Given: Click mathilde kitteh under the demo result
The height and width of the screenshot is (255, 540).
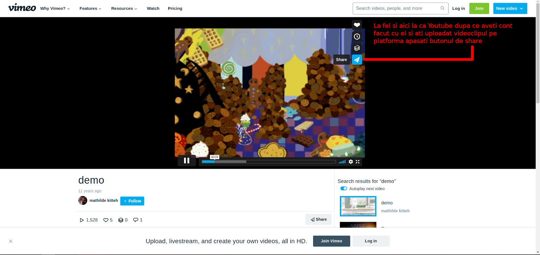Looking at the screenshot, I should pyautogui.click(x=395, y=211).
